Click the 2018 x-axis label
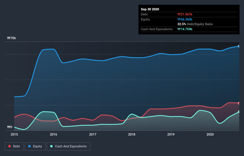Screen dimensions: 244x156 point(132,134)
